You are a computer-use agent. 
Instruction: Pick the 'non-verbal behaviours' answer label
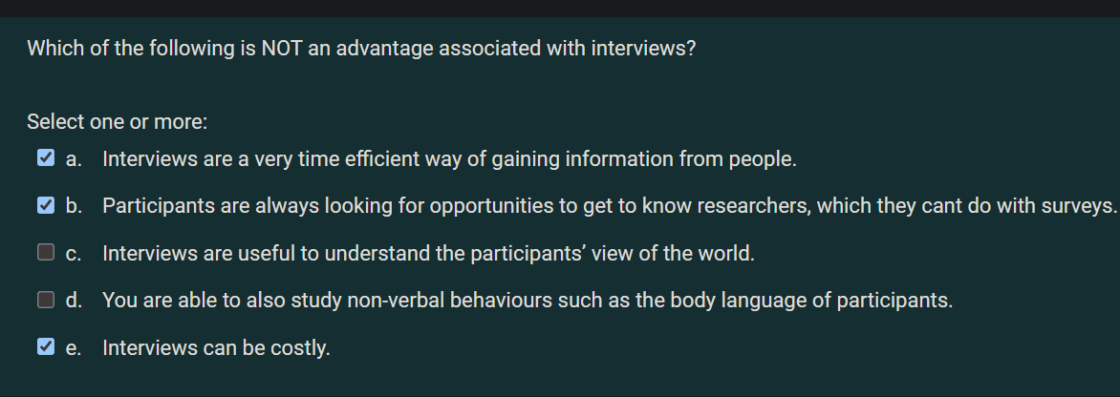tap(528, 301)
